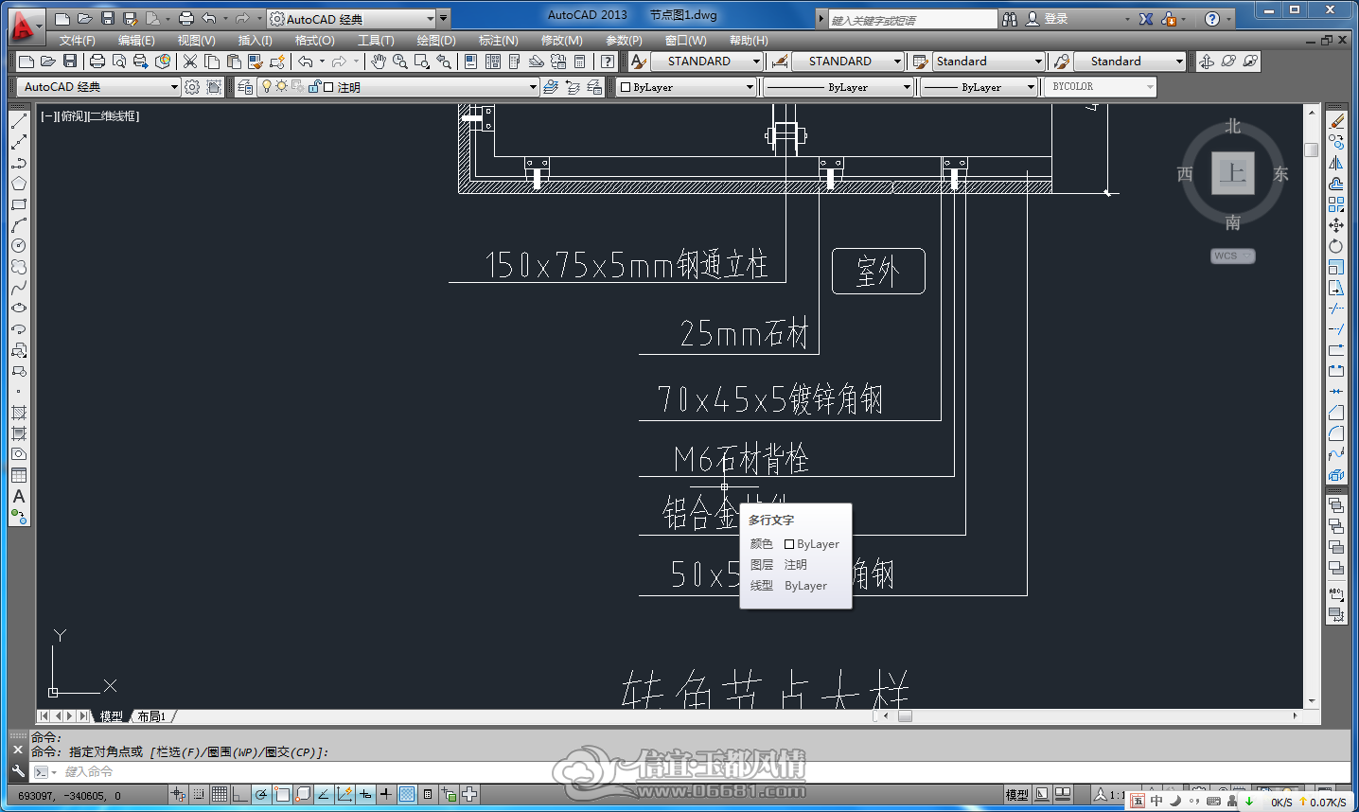
Task: Select the Circle draw tool
Action: coord(19,246)
